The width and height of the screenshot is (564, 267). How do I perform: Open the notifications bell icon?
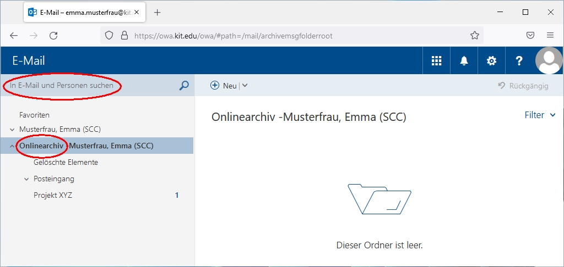464,61
